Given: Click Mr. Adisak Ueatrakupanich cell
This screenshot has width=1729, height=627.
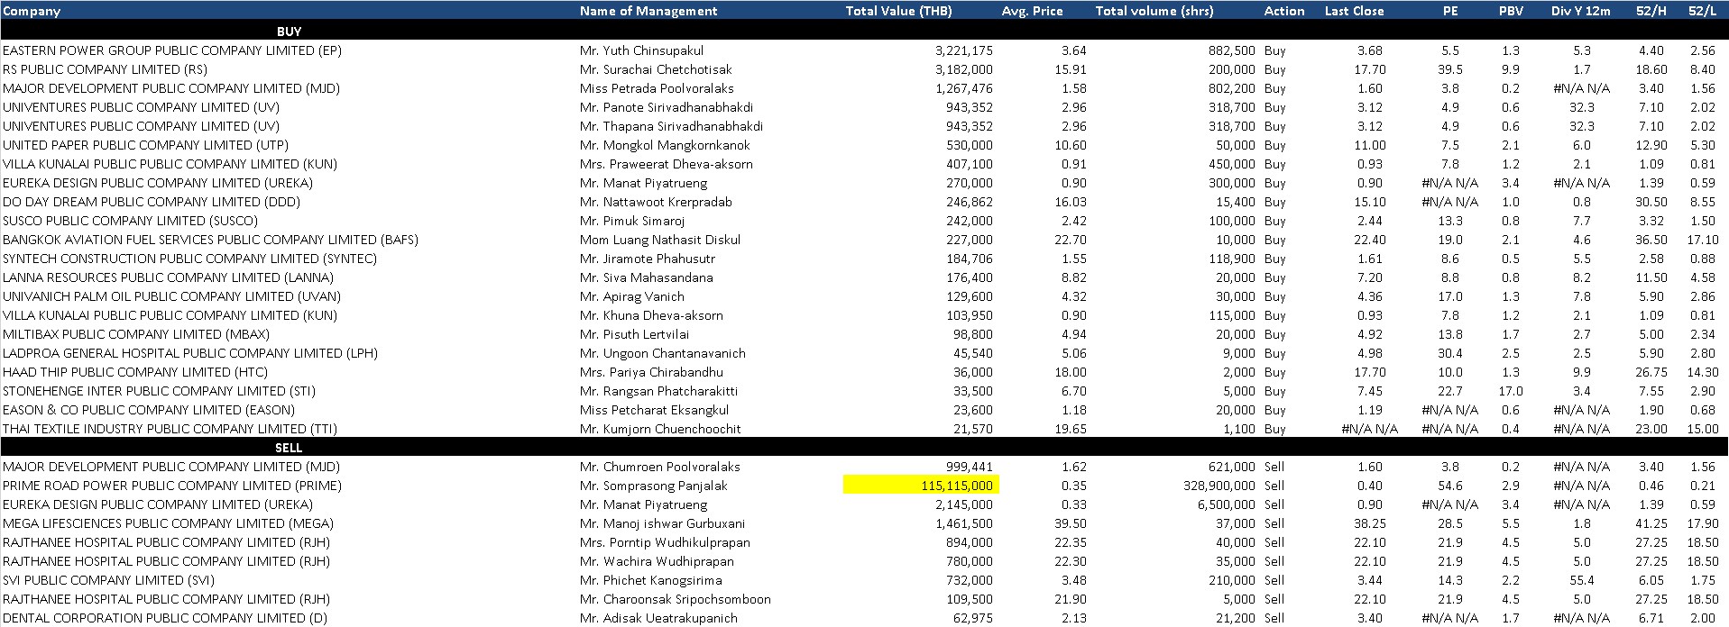Looking at the screenshot, I should tap(658, 618).
